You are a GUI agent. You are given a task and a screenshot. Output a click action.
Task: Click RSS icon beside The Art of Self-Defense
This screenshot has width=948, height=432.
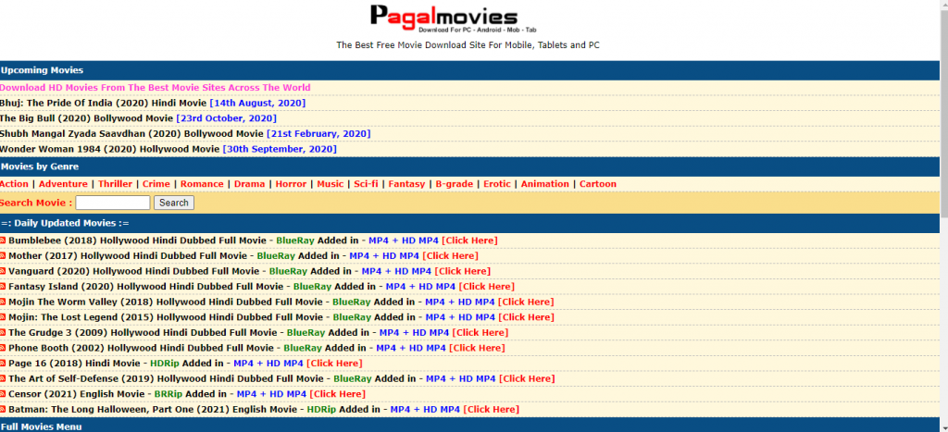[x=3, y=379]
